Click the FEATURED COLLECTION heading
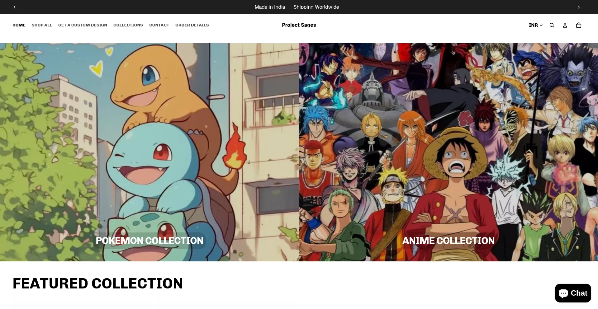598x309 pixels. tap(98, 283)
